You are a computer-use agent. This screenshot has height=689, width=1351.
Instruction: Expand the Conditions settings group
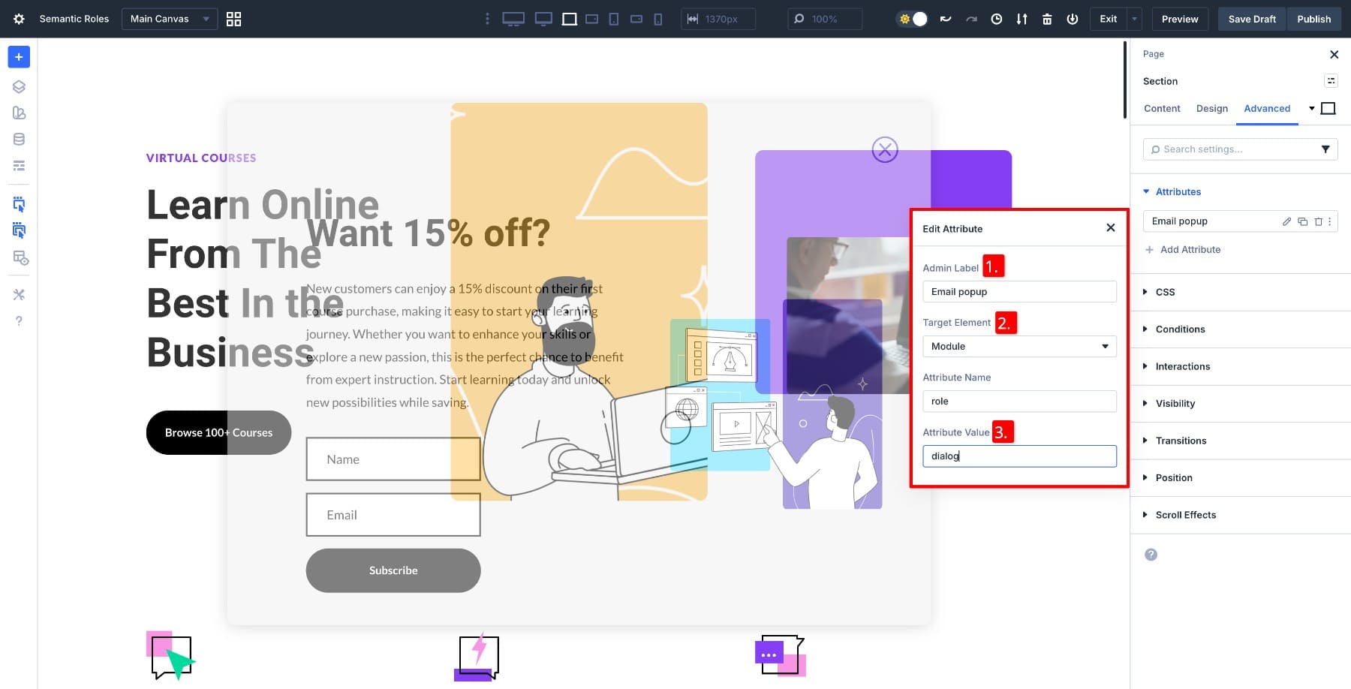pos(1180,329)
